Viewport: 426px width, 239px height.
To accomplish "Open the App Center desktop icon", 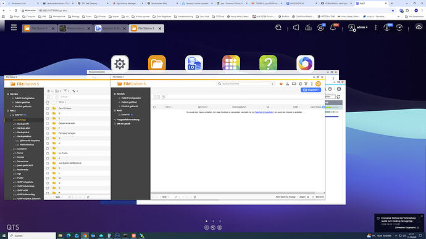I will [231, 63].
